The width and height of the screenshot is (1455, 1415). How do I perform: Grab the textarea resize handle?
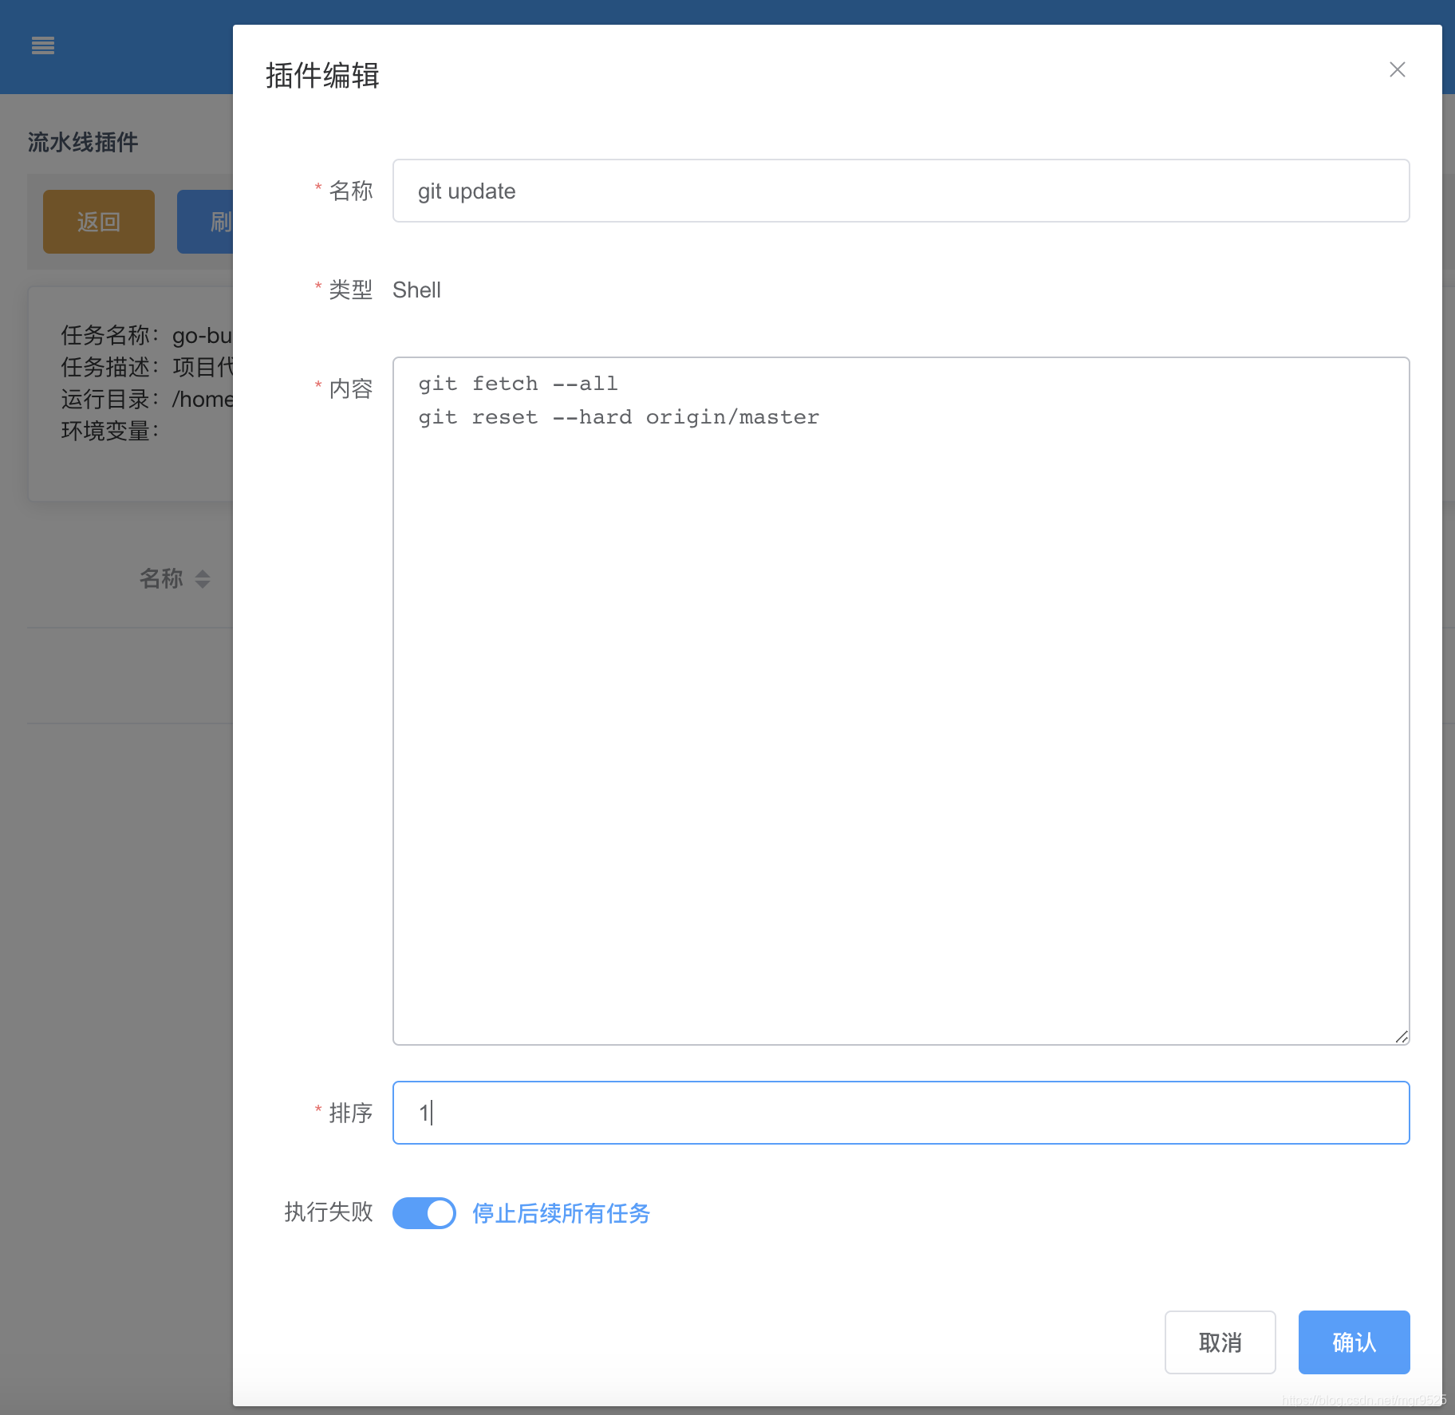coord(1402,1036)
